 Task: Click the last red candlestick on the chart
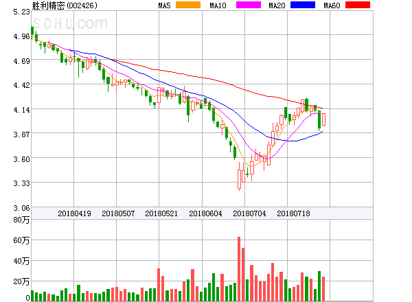coord(323,119)
